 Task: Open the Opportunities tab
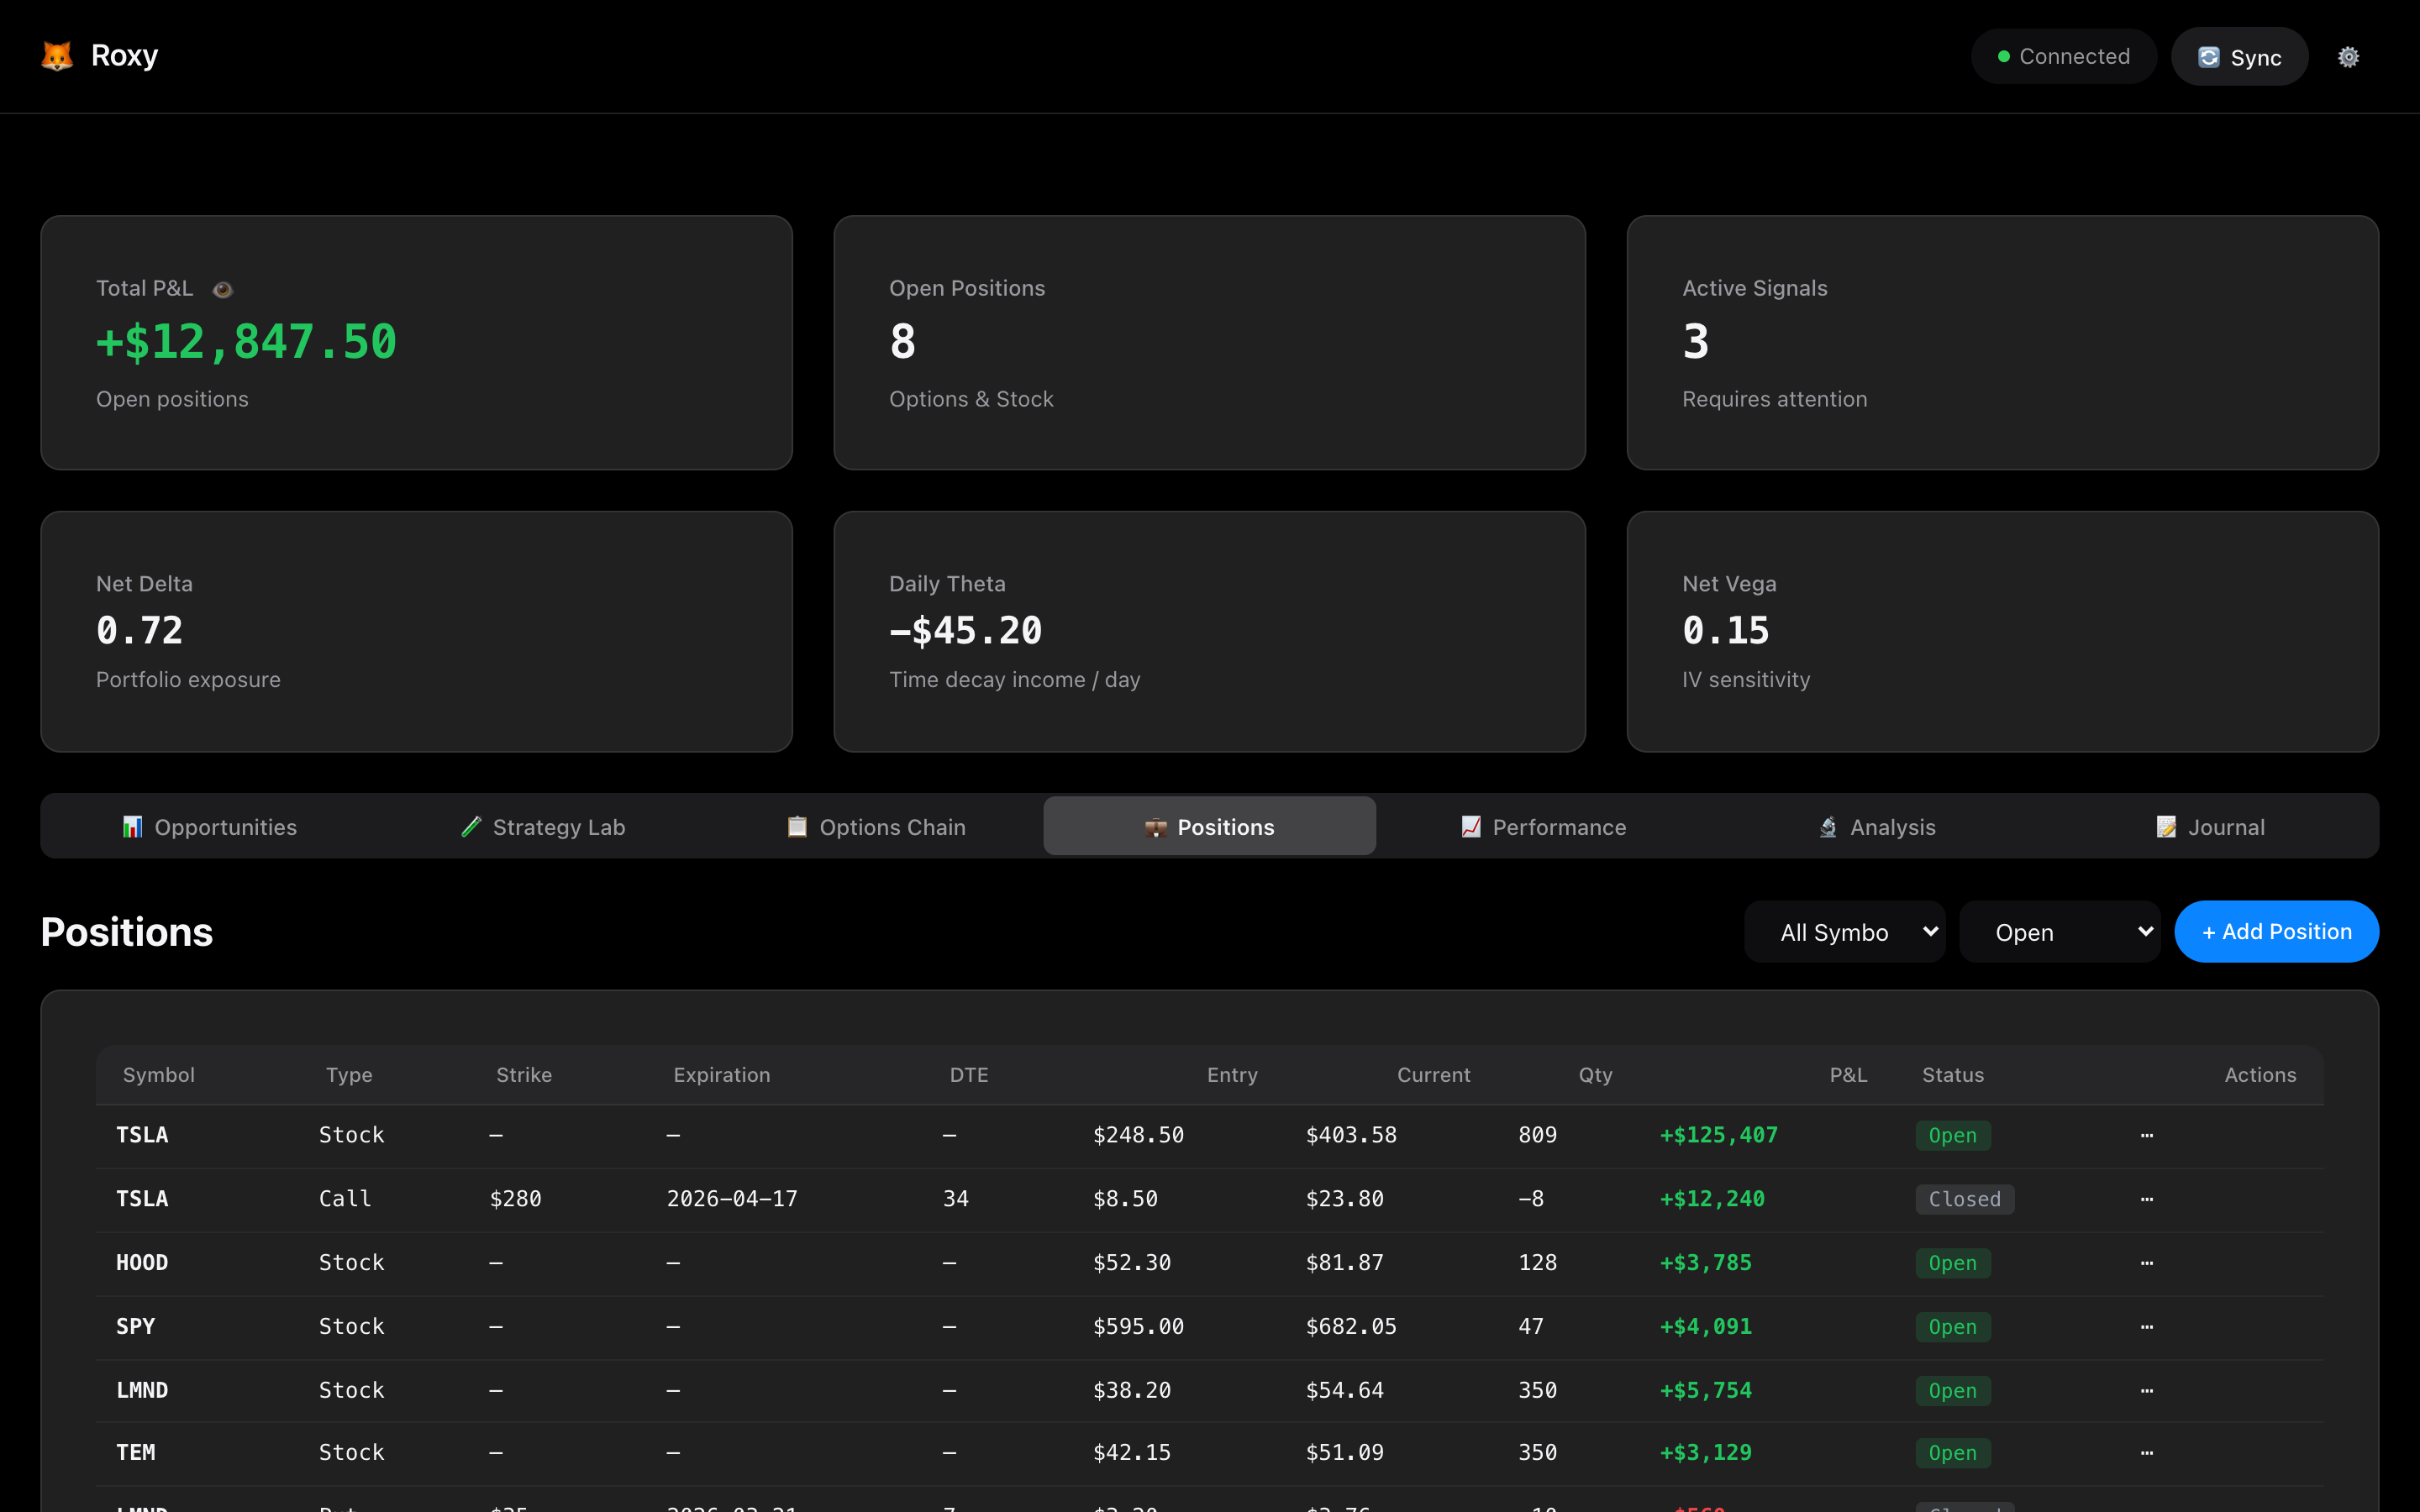tap(209, 827)
